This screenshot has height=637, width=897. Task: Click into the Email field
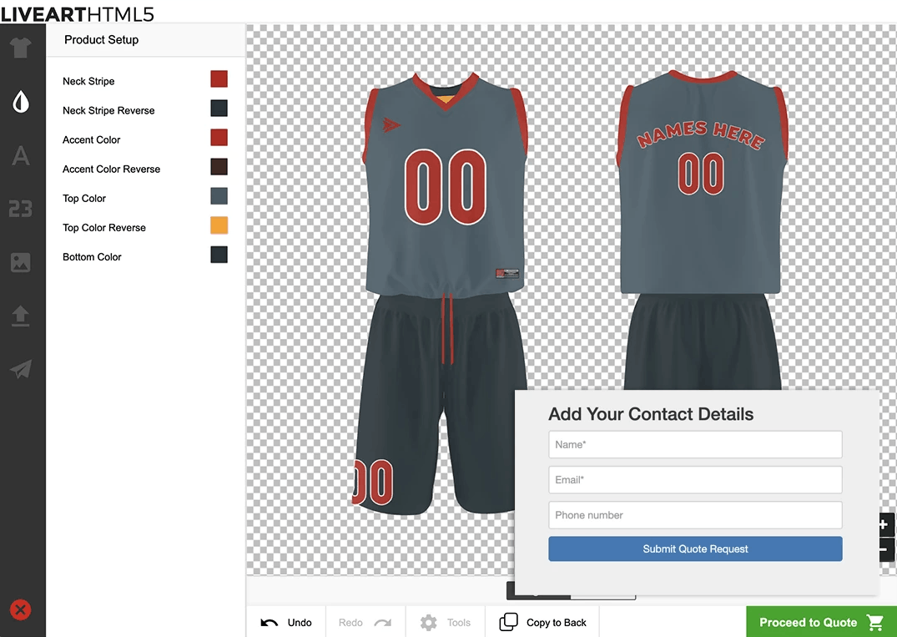(x=695, y=480)
